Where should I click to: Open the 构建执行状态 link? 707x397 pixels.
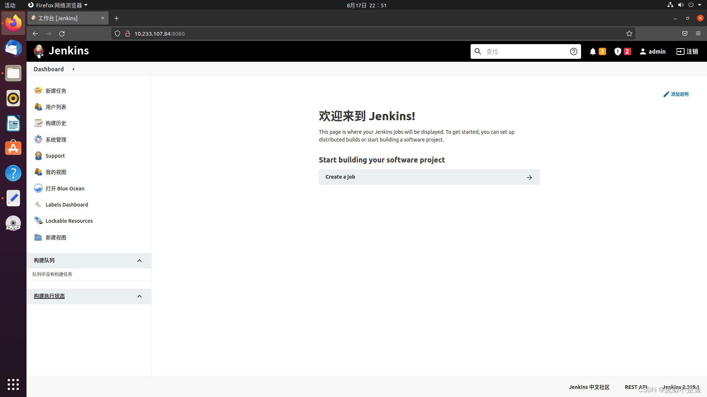(49, 296)
